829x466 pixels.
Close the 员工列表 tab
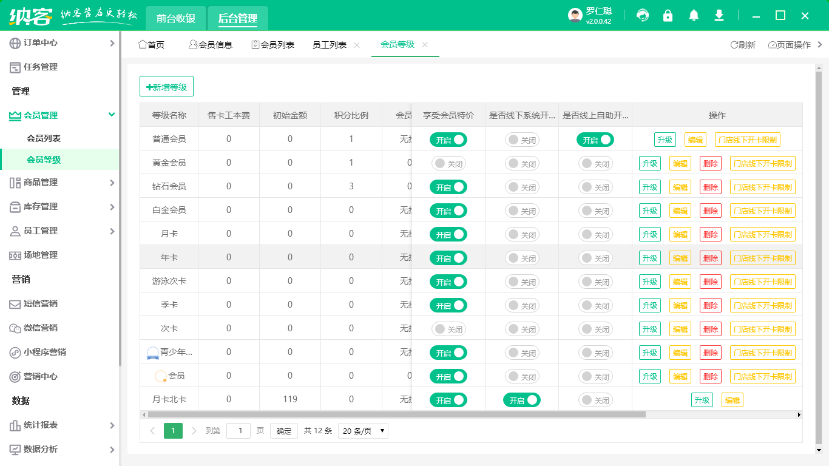point(357,45)
